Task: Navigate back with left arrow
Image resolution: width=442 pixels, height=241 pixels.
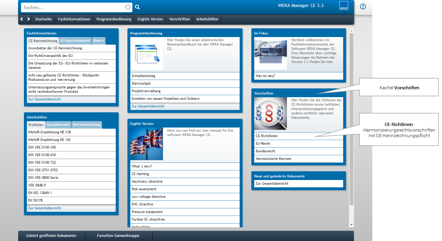Action: tap(22, 19)
